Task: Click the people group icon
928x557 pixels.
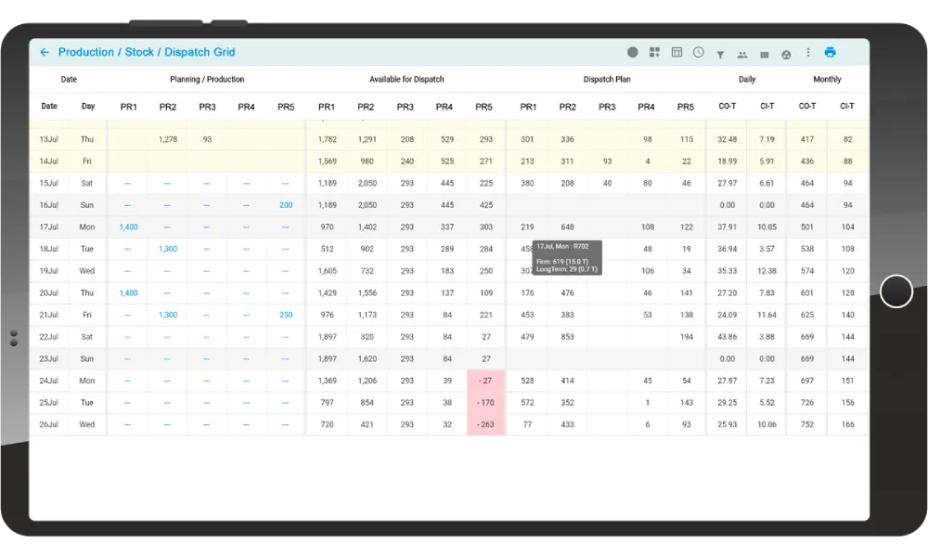Action: pos(742,54)
